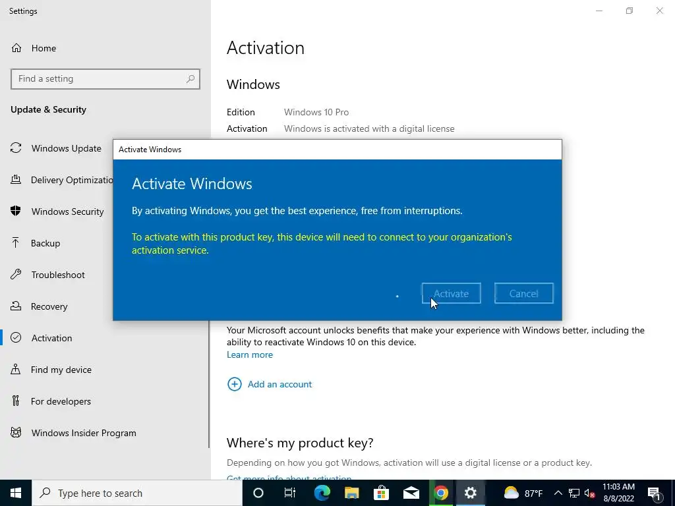Click the Find my device icon
The height and width of the screenshot is (506, 675).
coord(16,369)
